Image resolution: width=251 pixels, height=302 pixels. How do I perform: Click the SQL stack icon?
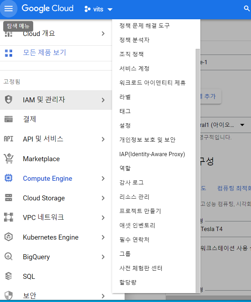9,276
